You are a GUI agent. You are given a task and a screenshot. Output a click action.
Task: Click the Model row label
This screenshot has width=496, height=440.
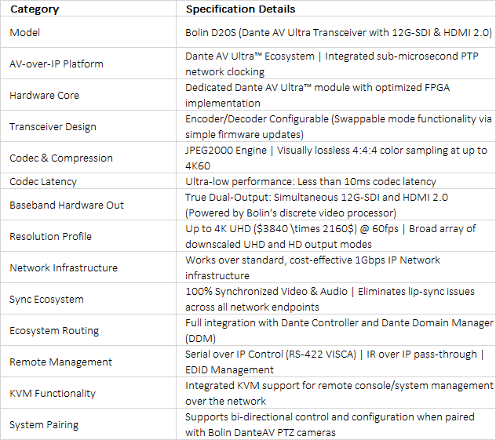tap(25, 32)
